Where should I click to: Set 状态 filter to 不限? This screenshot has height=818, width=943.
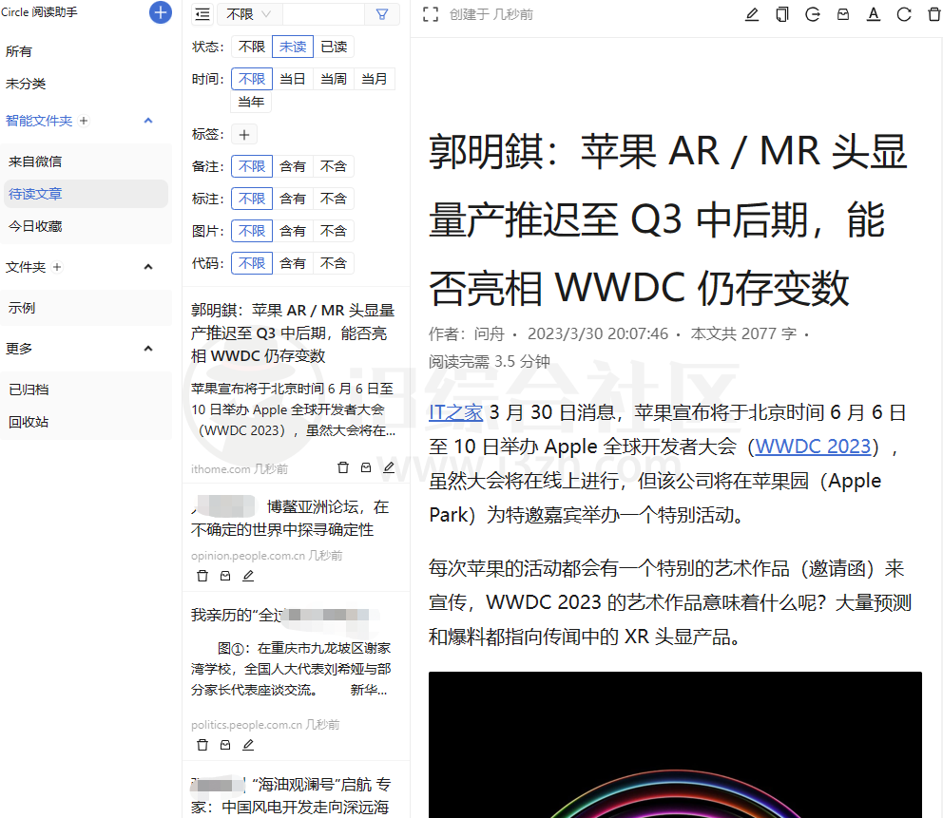pyautogui.click(x=252, y=47)
